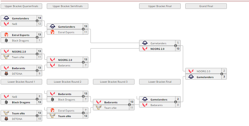Select the Upper Bracket Quarterfinals header
The width and height of the screenshot is (249, 126).
pos(21,6)
